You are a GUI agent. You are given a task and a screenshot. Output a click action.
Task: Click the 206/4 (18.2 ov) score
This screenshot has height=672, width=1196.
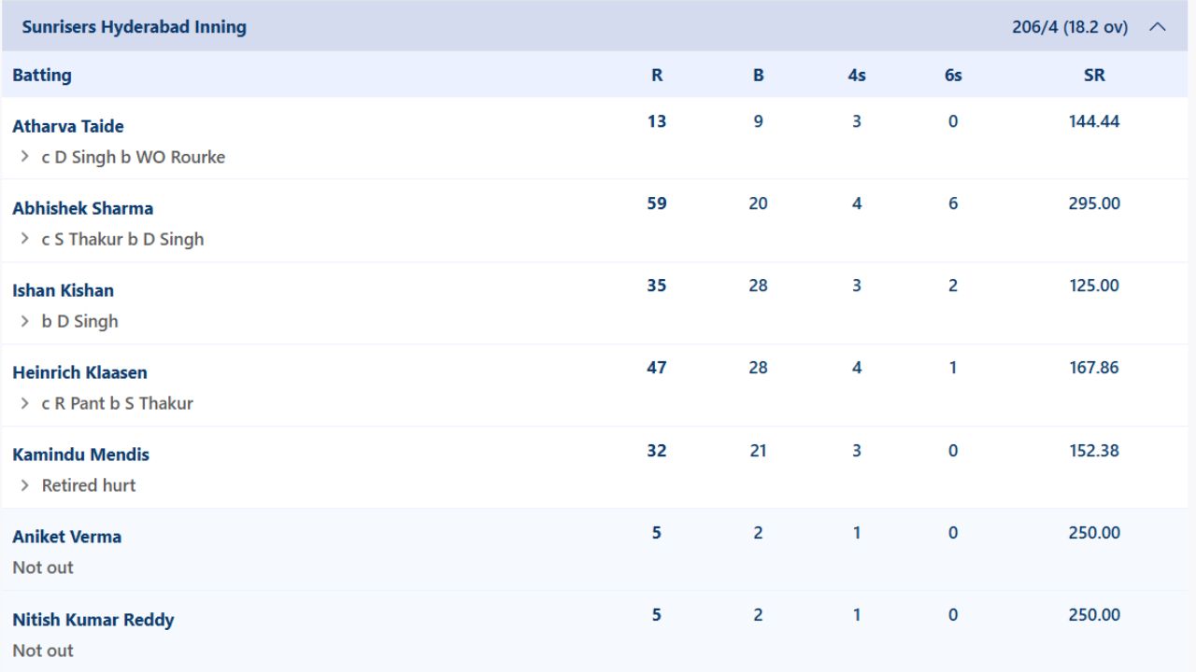tap(1070, 27)
